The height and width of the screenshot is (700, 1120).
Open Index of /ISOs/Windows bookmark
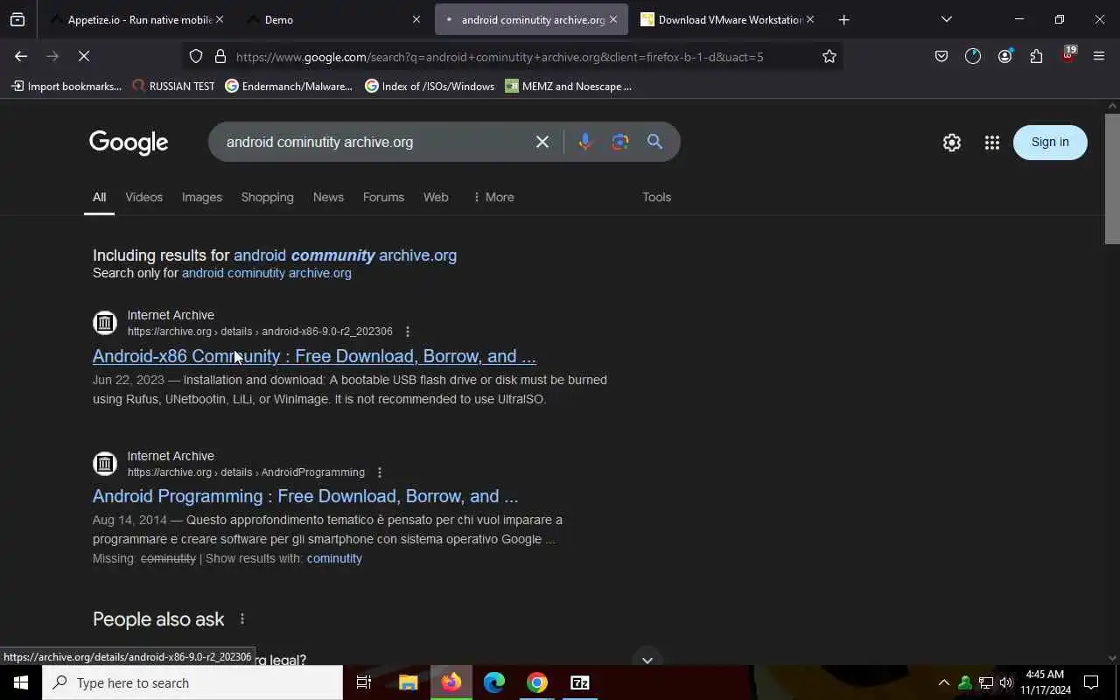430,86
